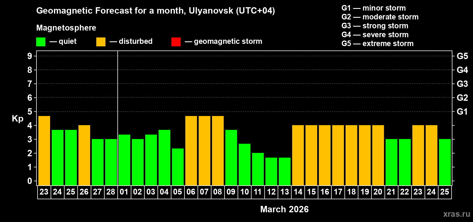The image size is (473, 222).
Task: Click the green bar for March 10
Action: pos(245,165)
